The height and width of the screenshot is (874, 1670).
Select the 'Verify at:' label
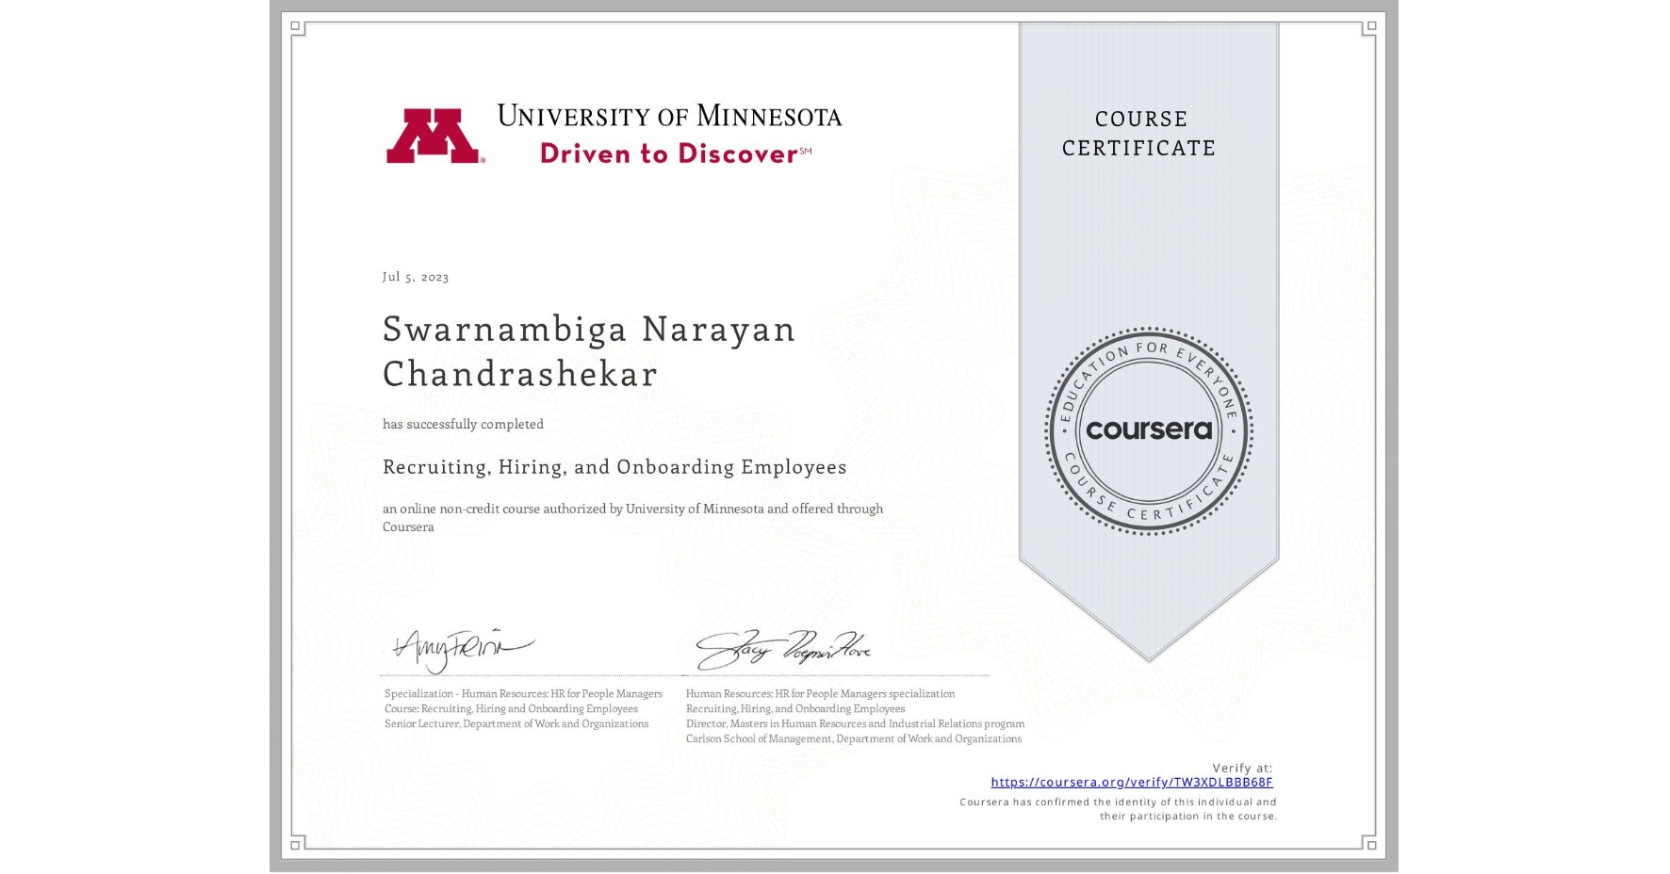coord(1240,767)
